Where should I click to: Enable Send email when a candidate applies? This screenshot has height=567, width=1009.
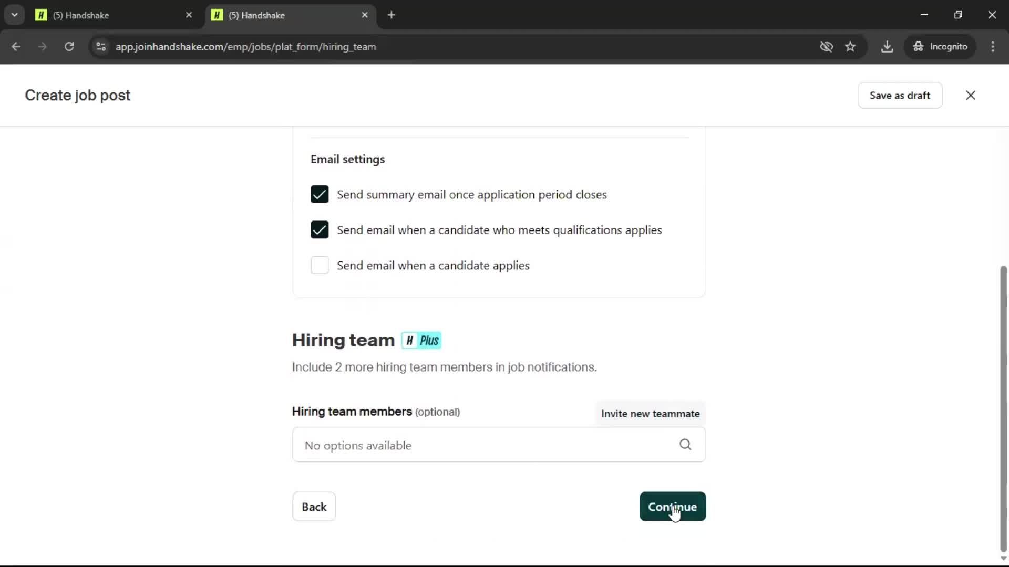pyautogui.click(x=320, y=265)
